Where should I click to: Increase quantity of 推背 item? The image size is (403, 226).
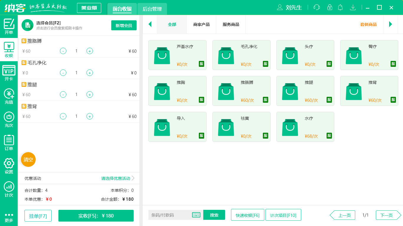pyautogui.click(x=90, y=116)
